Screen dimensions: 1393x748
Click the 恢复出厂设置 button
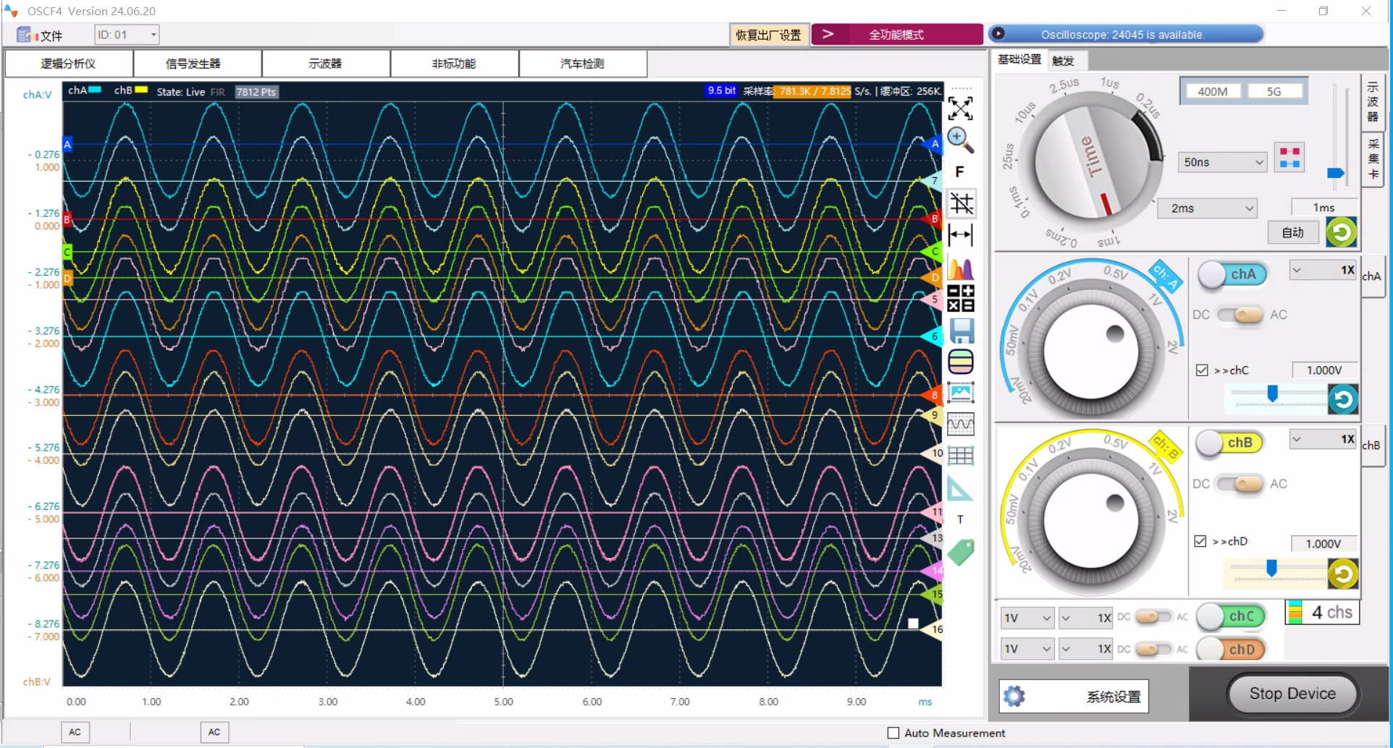(769, 35)
